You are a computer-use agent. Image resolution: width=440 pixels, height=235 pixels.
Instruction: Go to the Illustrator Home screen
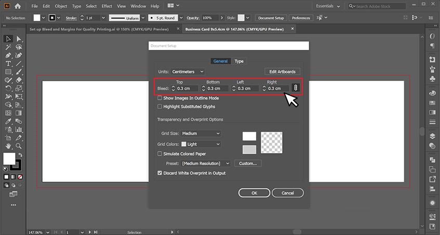(x=18, y=6)
